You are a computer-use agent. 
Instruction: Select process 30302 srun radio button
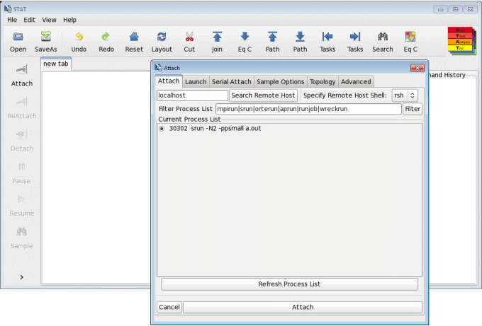click(162, 129)
